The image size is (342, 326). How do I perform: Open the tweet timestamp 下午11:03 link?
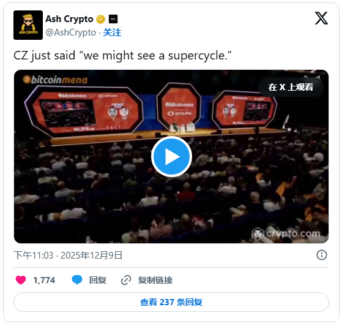click(x=68, y=255)
